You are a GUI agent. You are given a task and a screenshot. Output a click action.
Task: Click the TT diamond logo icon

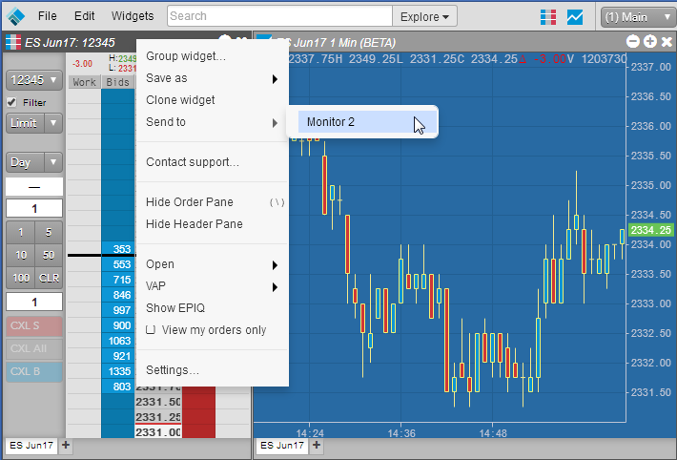click(16, 16)
